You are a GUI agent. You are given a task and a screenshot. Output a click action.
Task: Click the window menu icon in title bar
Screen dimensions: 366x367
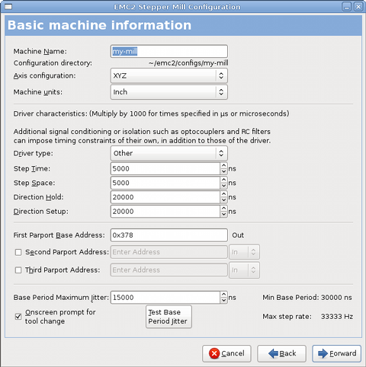tap(8, 6)
